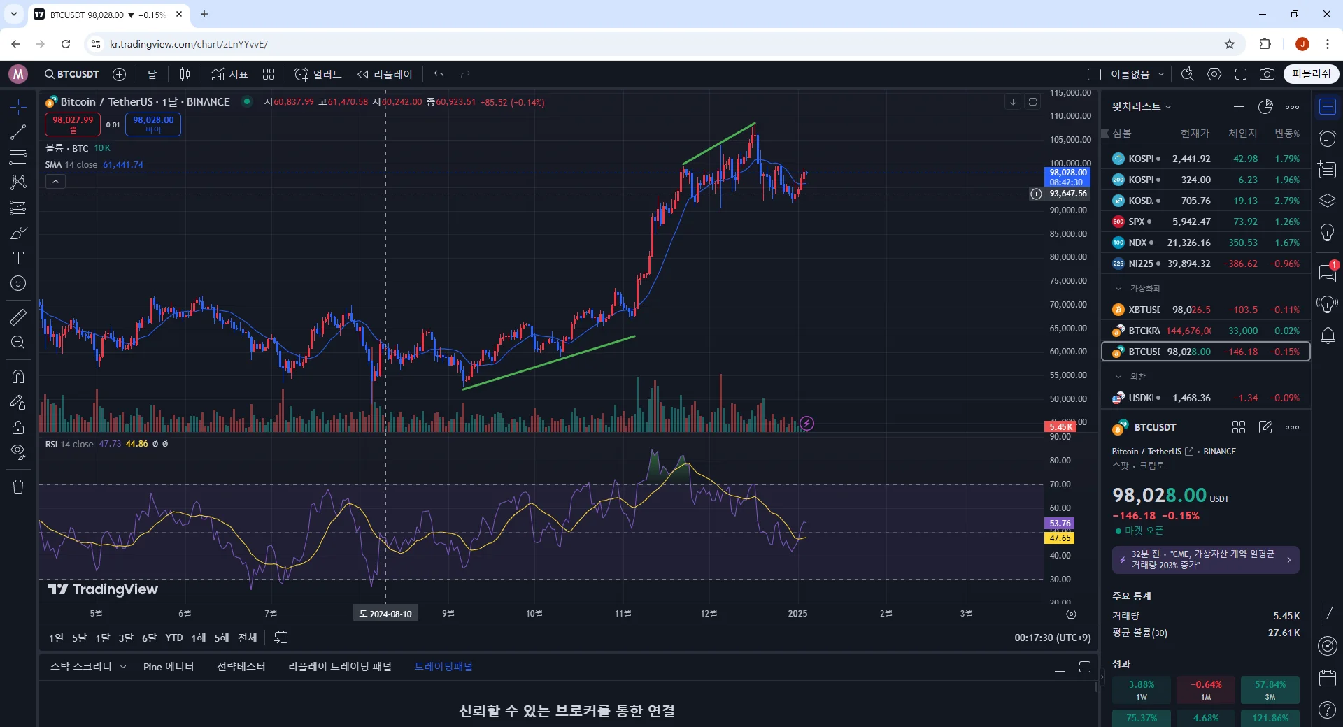Add a symbol to the watchlist

pos(1239,107)
